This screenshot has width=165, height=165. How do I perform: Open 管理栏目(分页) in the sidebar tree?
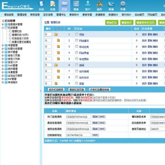point(20,35)
